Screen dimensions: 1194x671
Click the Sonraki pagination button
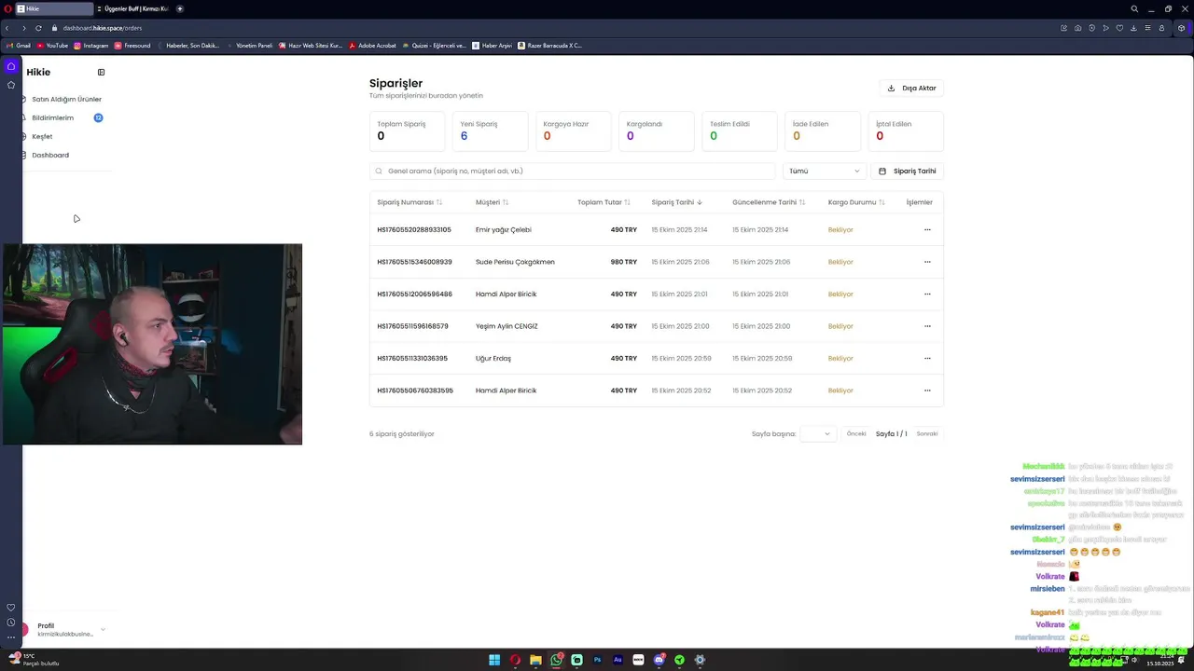tap(927, 433)
